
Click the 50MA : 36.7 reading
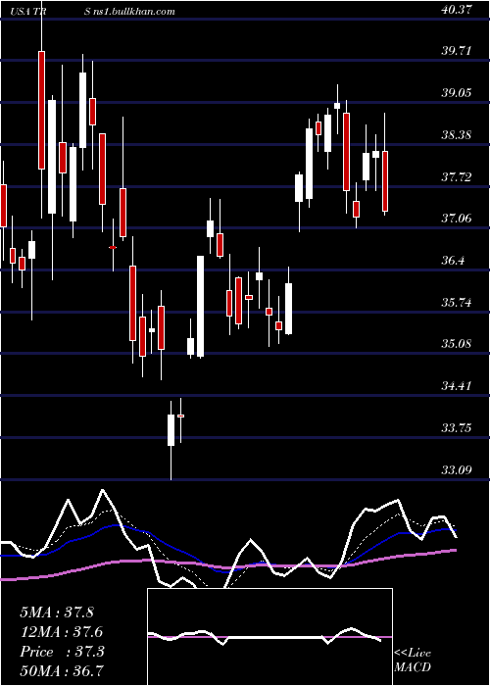[x=62, y=671]
